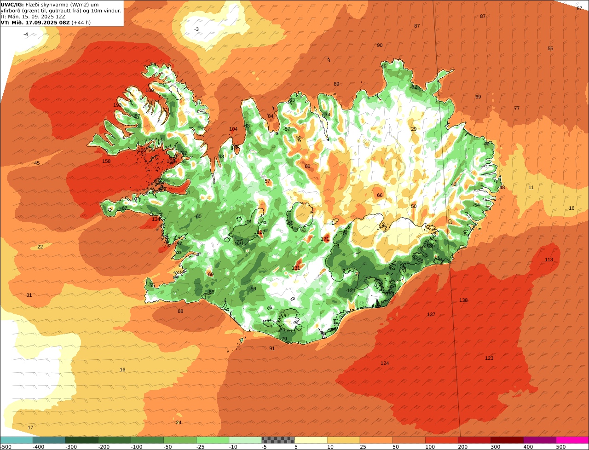Click the checkered swatch between -5 and 5

coord(278,440)
